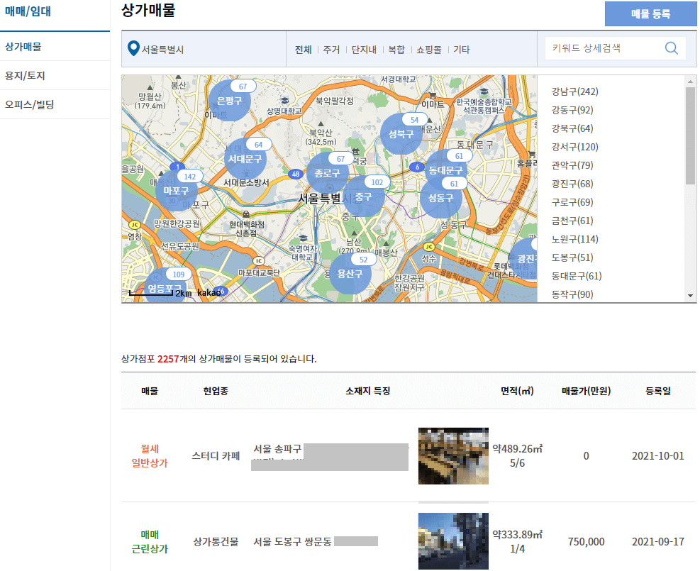Click the search magnifier icon
The height and width of the screenshot is (571, 700).
point(671,48)
